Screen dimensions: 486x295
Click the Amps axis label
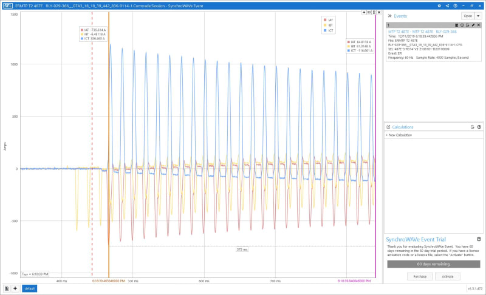tap(5, 146)
